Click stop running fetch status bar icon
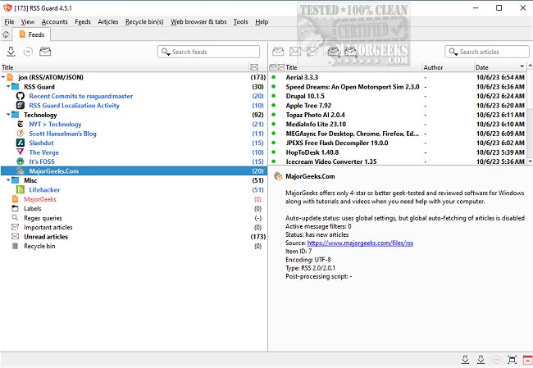This screenshot has height=368, width=533. point(496,360)
